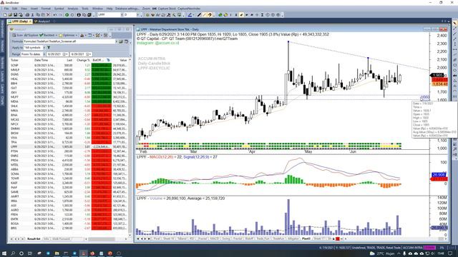Click the report icon in Analysis toolbar
This screenshot has height=257, width=458.
pos(82,35)
